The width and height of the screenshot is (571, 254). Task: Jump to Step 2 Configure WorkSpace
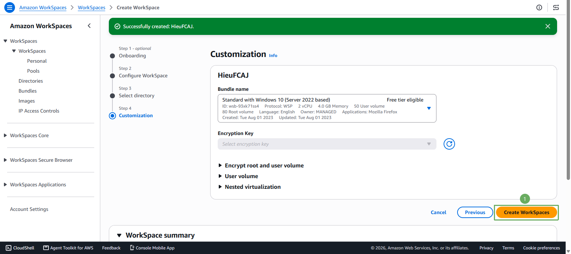point(143,76)
